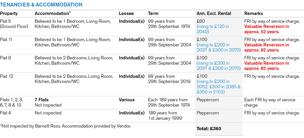The width and height of the screenshot is (304, 138).
Task: Select the Ann. Excl. Rental header
Action: (214, 13)
